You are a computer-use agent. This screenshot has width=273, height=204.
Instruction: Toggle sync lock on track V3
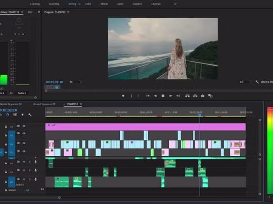tap(18, 133)
